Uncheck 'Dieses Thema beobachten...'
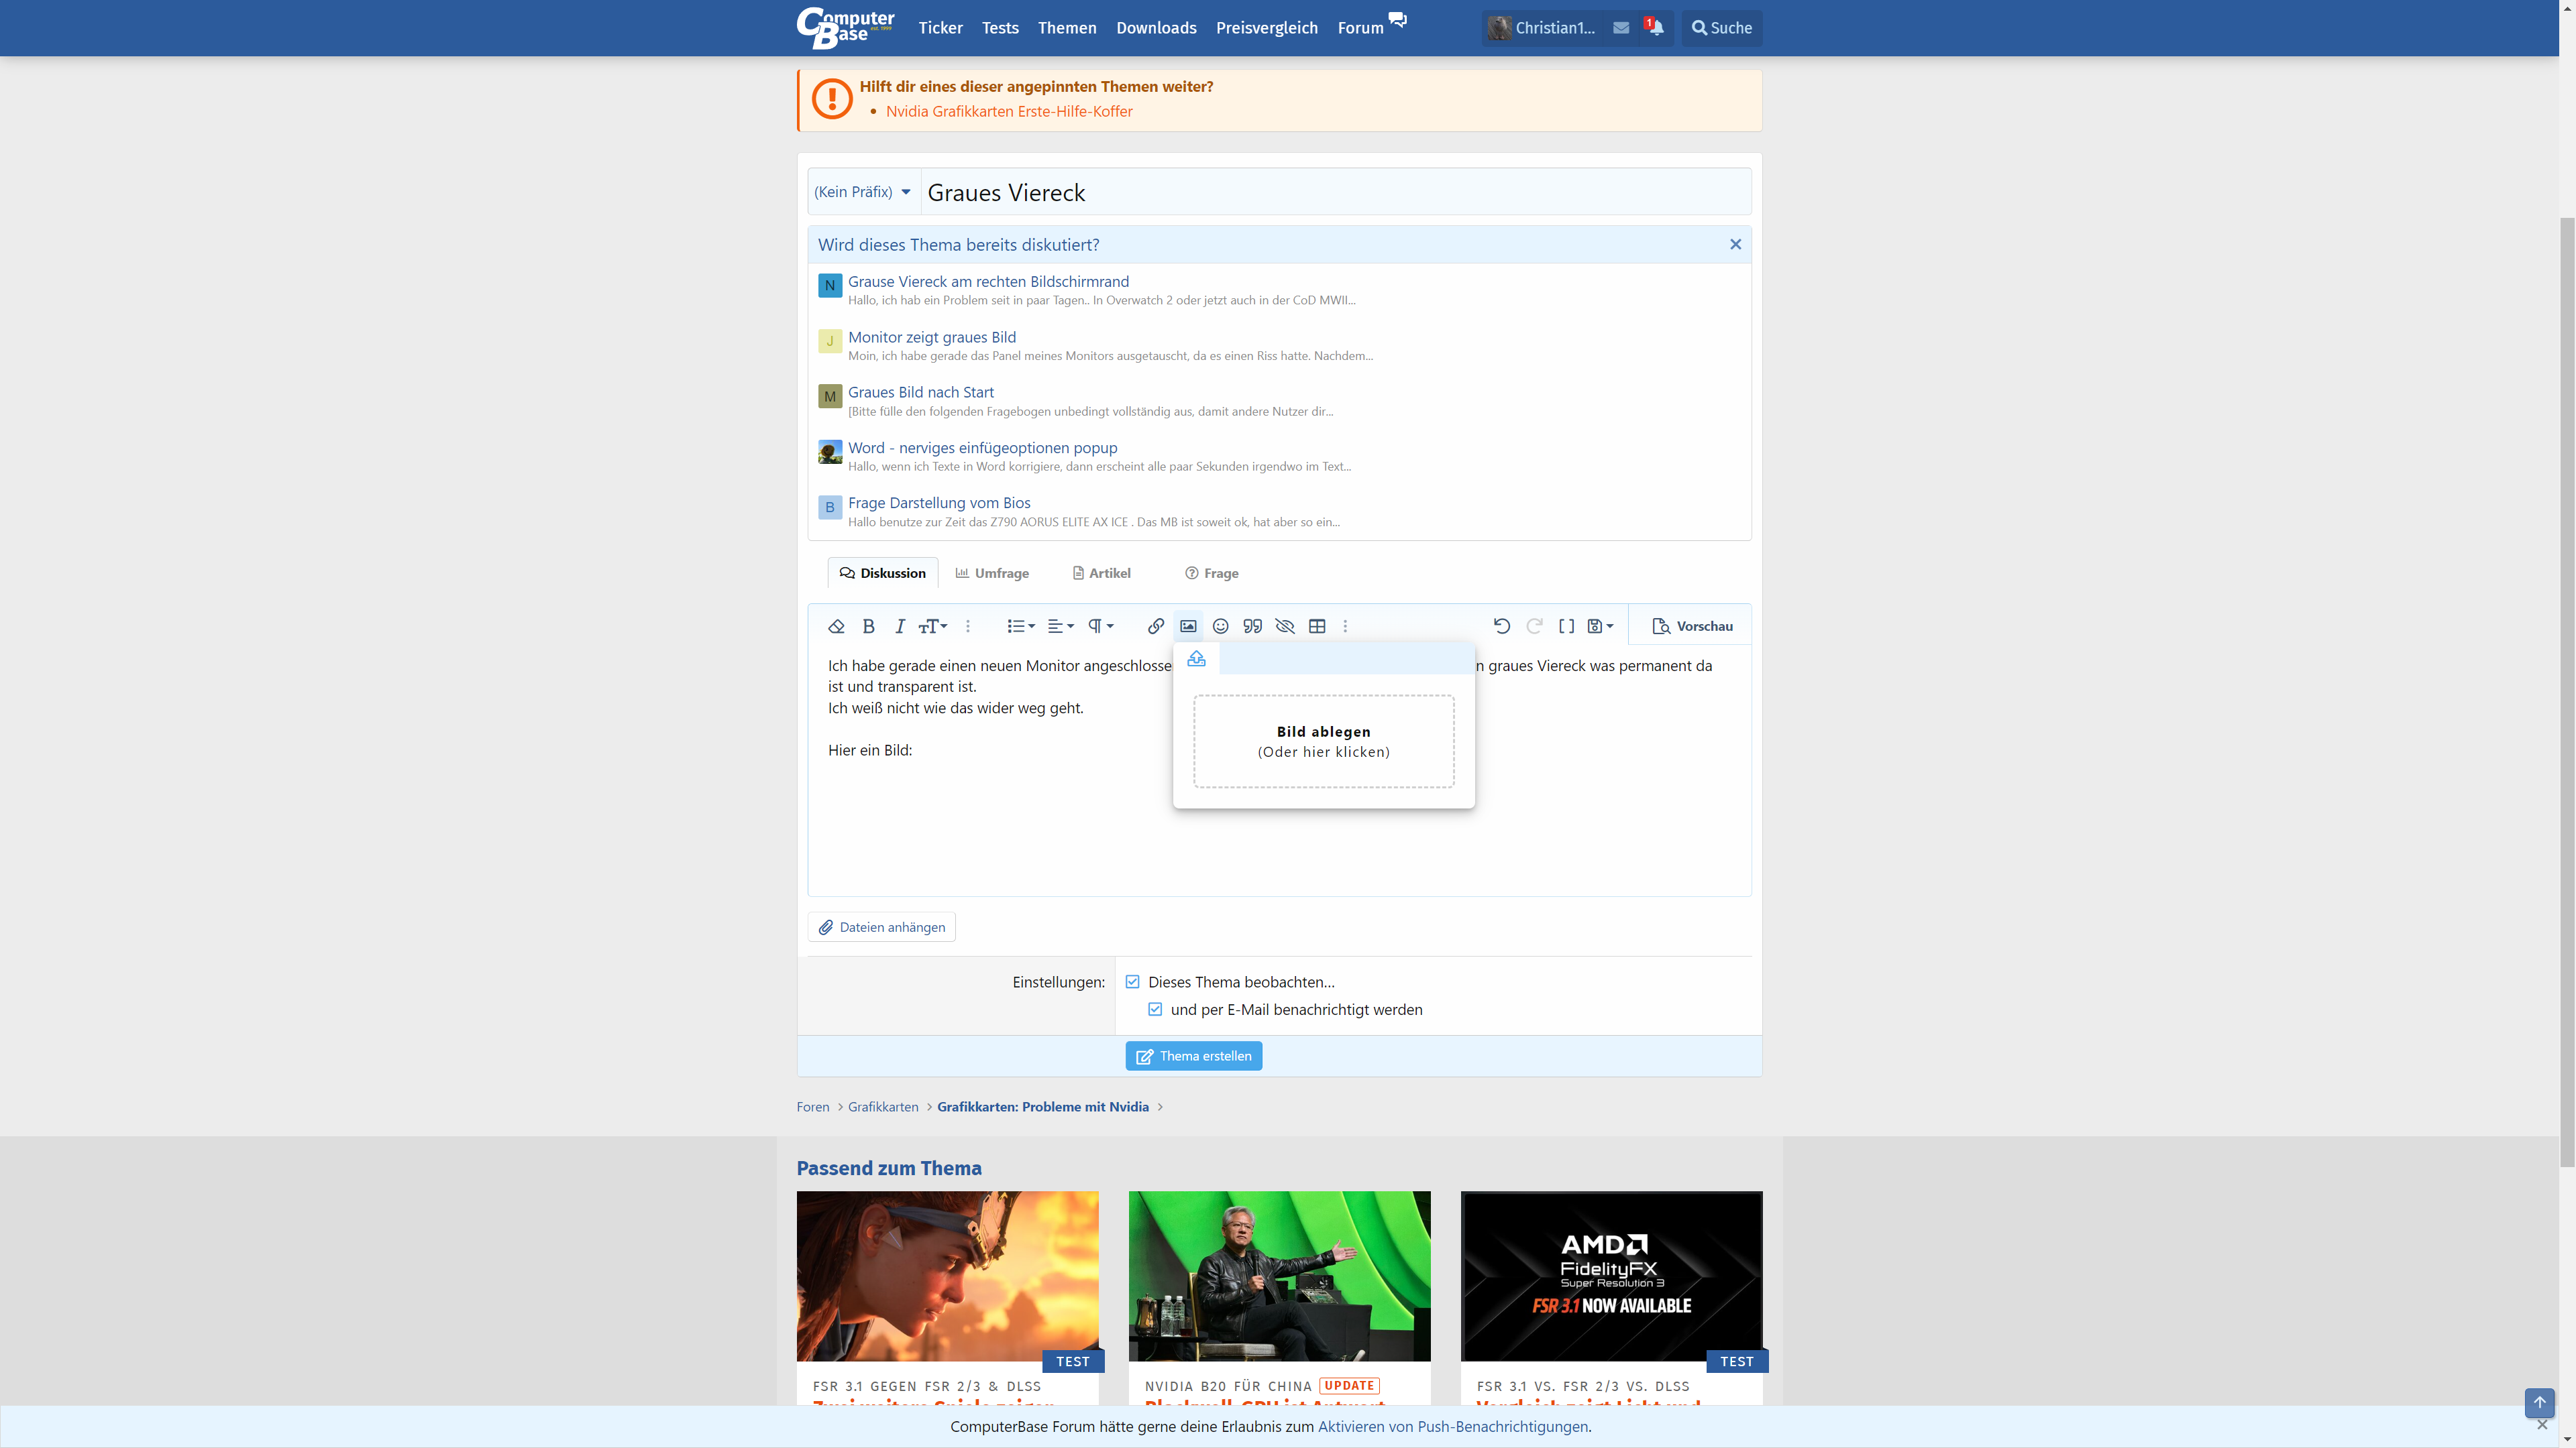Screen dimensions: 2576x1448 1133,981
